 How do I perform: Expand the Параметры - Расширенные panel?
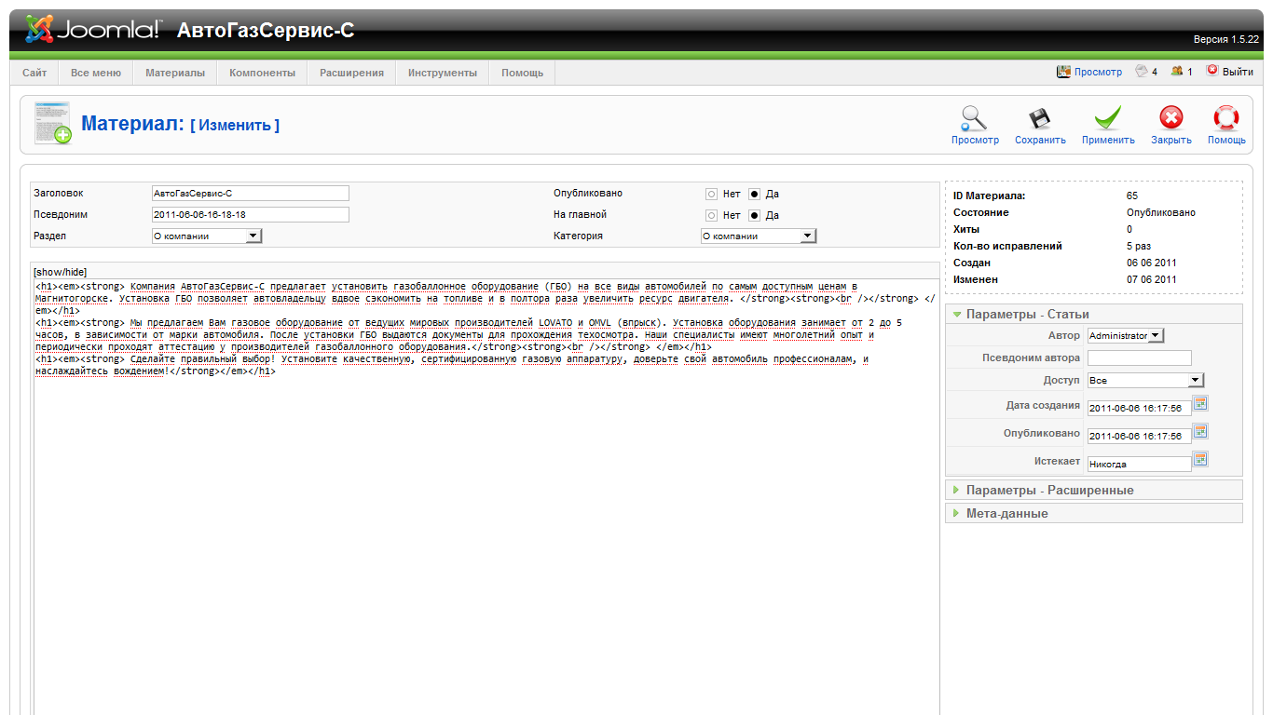click(1093, 490)
